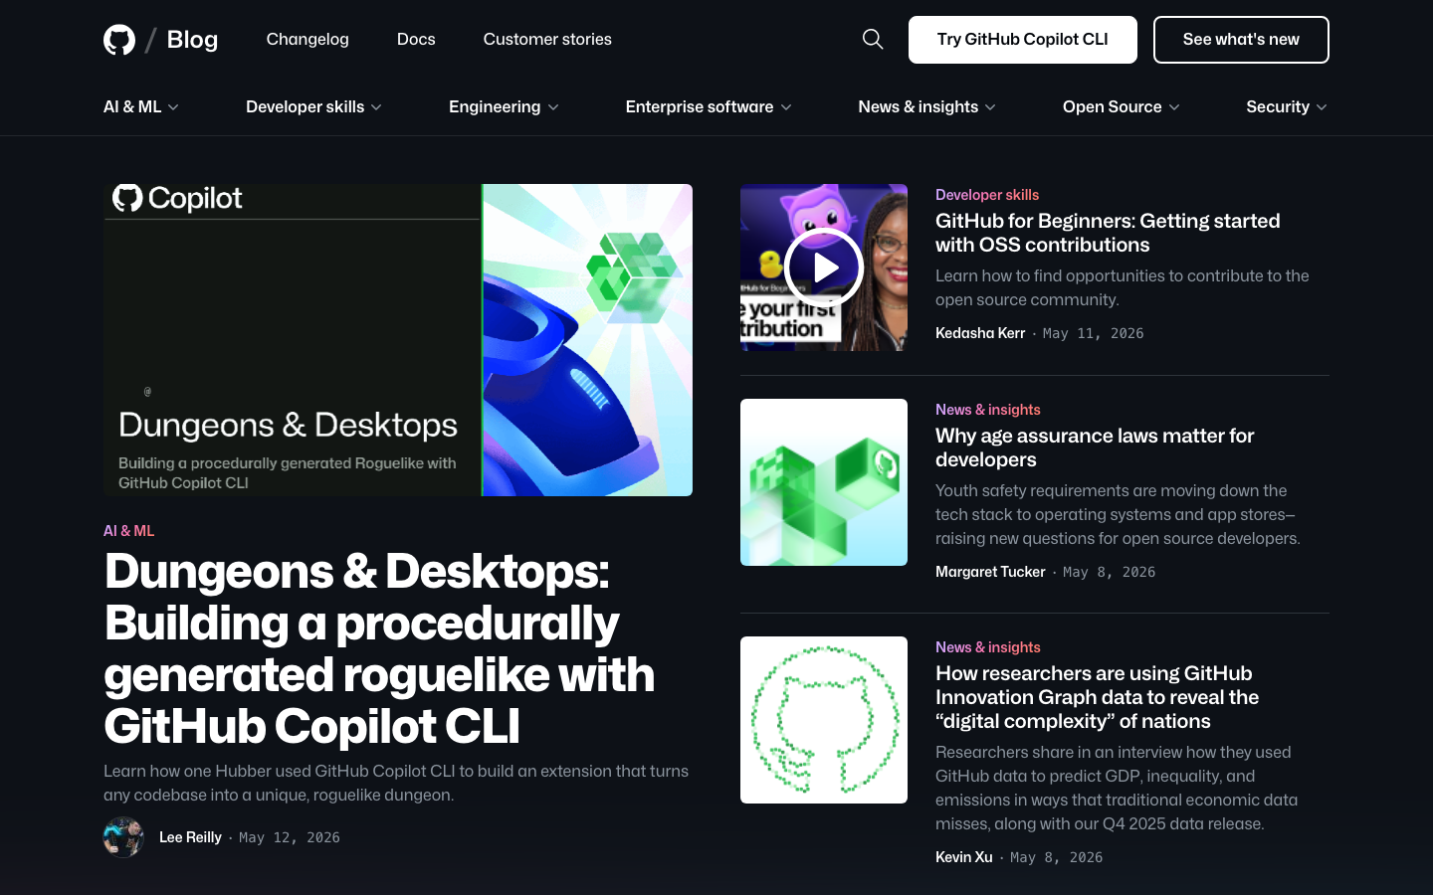
Task: Open the GitHub Innovation Graph researchers article
Action: pyautogui.click(x=1097, y=697)
